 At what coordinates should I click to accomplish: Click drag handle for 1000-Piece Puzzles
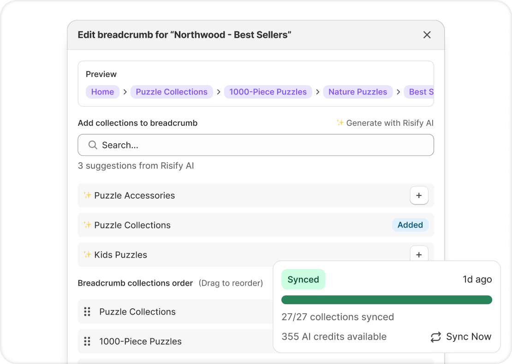pos(87,341)
